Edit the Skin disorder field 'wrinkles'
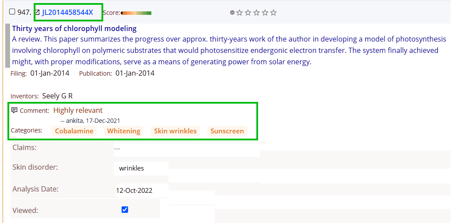This screenshot has width=451, height=223. 141,168
